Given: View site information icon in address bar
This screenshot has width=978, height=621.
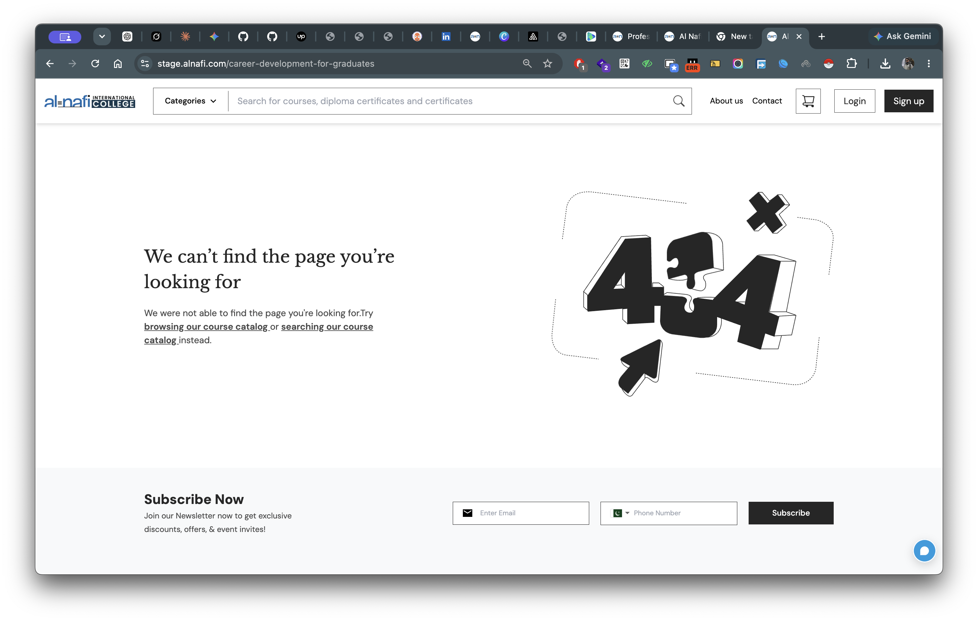Looking at the screenshot, I should coord(145,64).
